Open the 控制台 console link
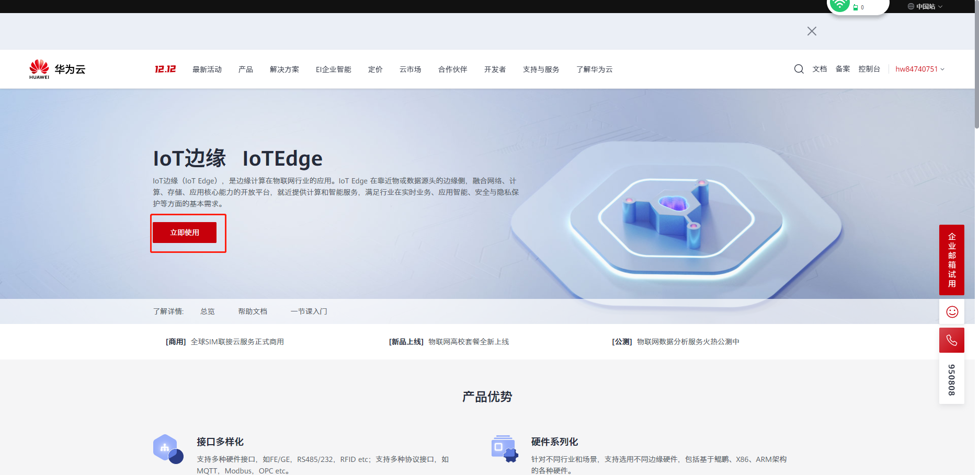 869,69
